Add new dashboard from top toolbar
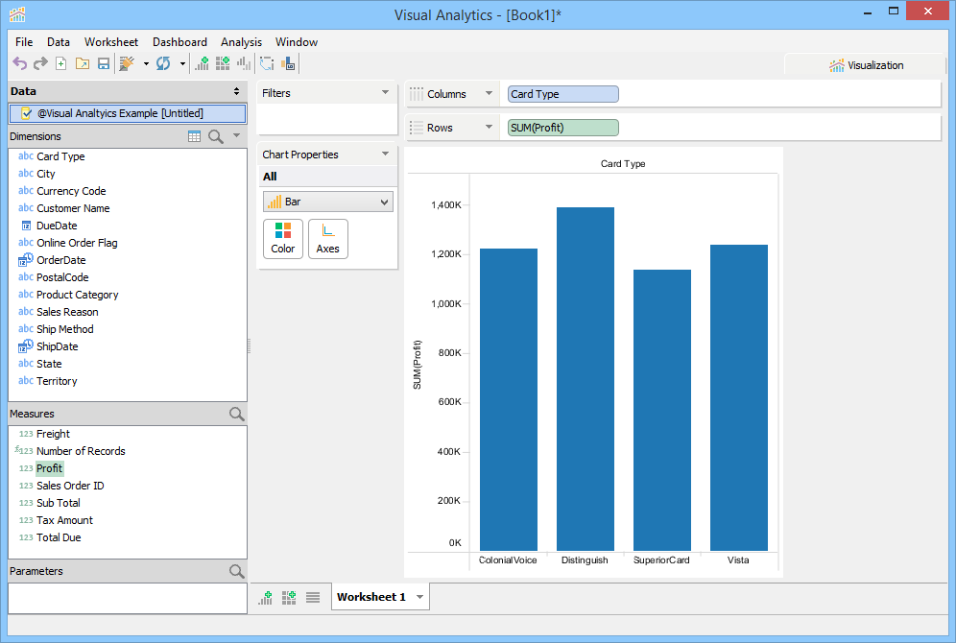956x643 pixels. point(223,63)
